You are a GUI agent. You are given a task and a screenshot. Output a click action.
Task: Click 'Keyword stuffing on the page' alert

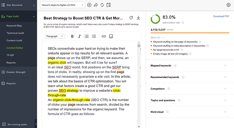pyautogui.click(x=175, y=42)
